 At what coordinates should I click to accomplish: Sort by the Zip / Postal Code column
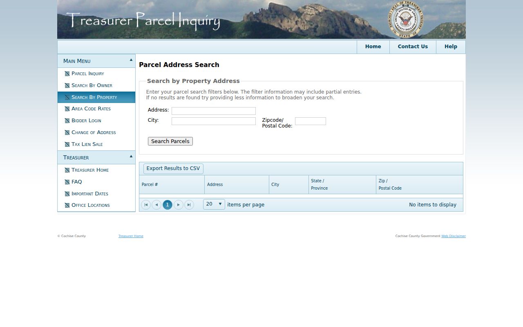(419, 185)
